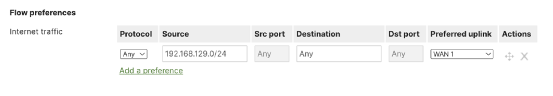Click the Destination Any input field
The height and width of the screenshot is (96, 553).
[339, 54]
